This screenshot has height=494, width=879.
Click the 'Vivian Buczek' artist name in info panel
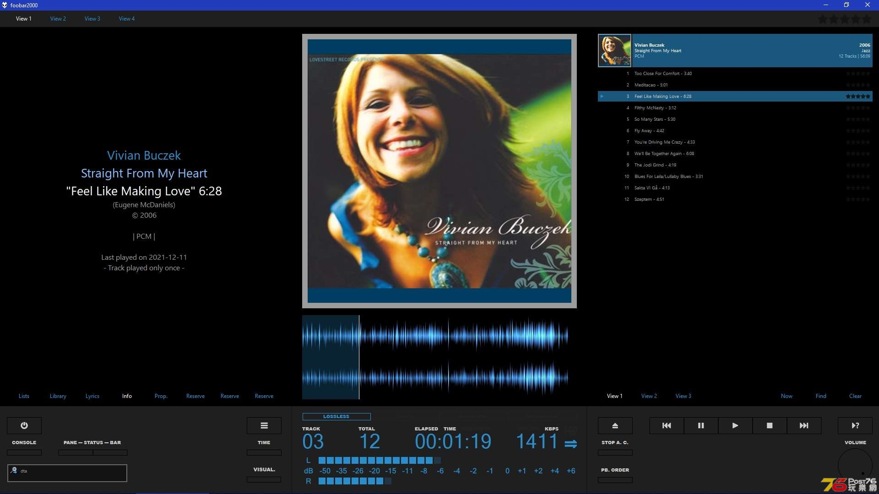(x=144, y=156)
